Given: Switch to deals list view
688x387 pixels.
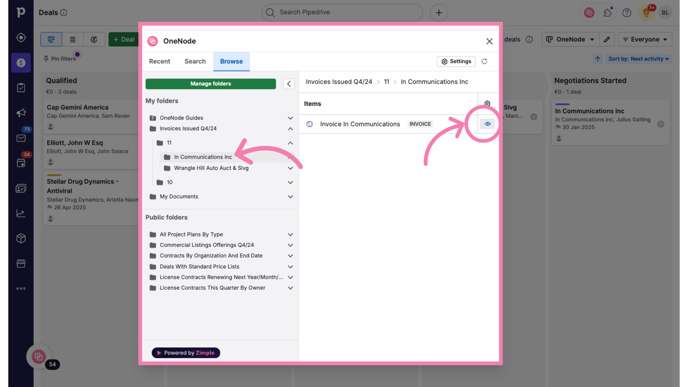Looking at the screenshot, I should [73, 39].
